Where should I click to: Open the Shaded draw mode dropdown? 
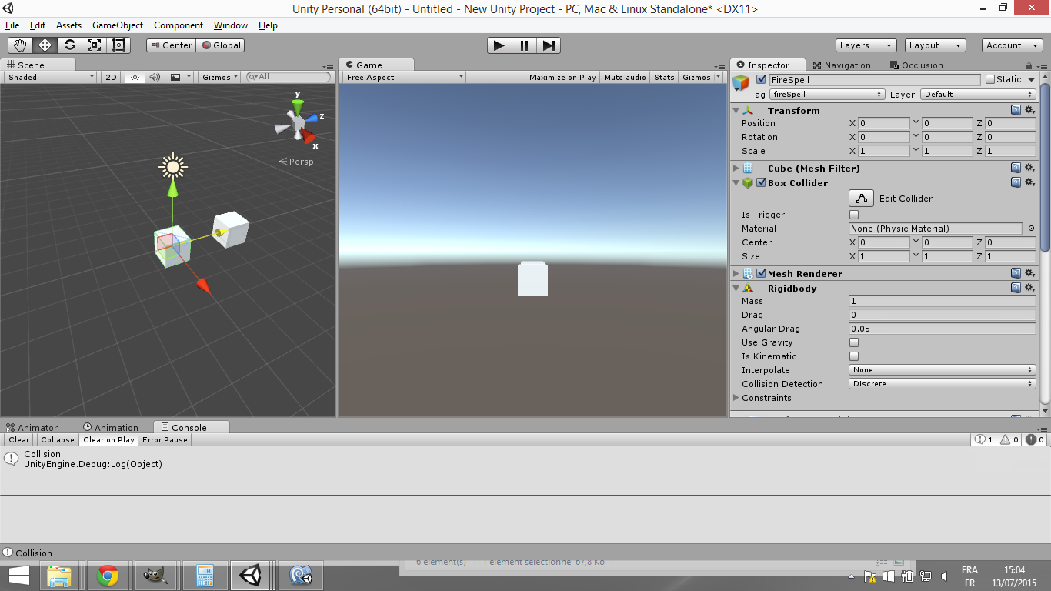[52, 77]
